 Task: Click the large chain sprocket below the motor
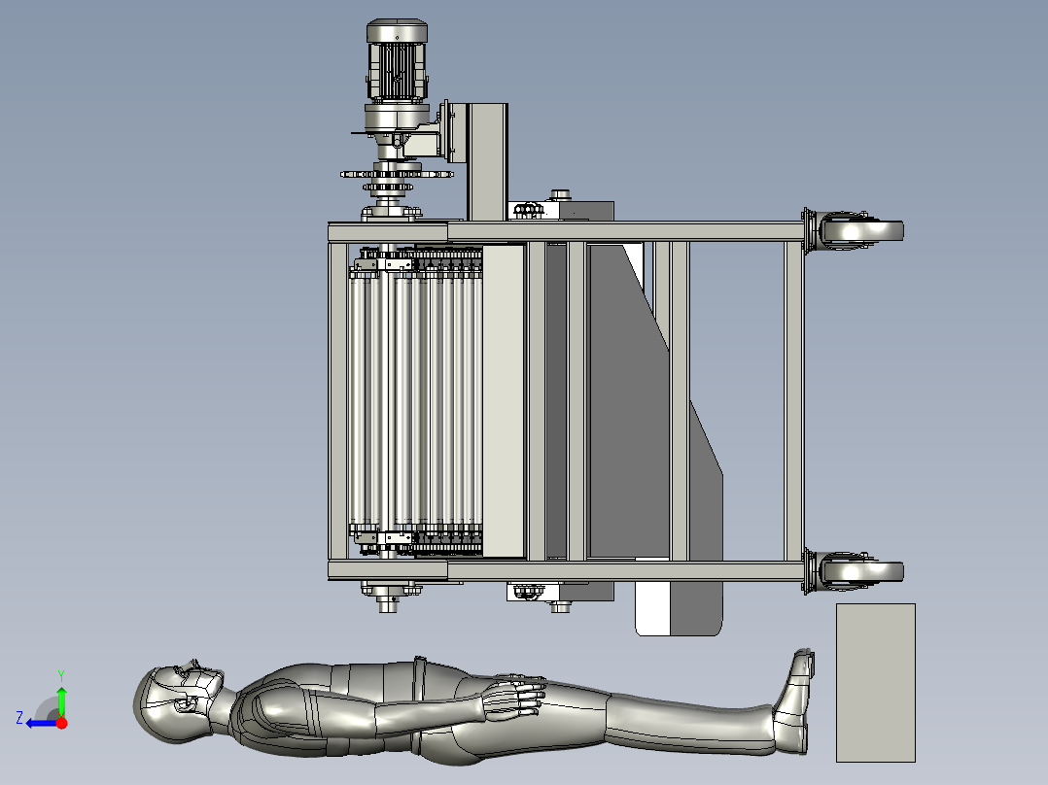tap(397, 174)
